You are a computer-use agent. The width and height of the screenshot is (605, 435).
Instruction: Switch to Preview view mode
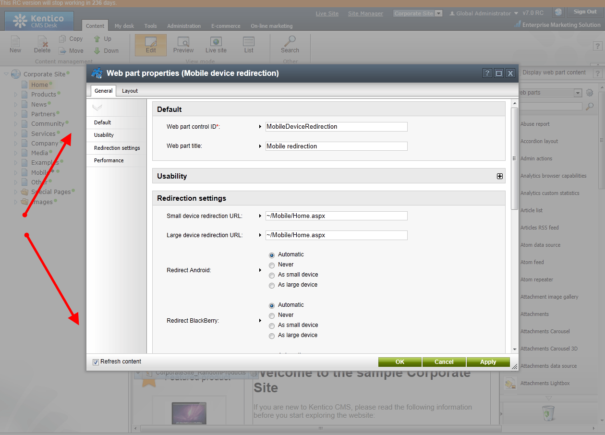pos(183,45)
